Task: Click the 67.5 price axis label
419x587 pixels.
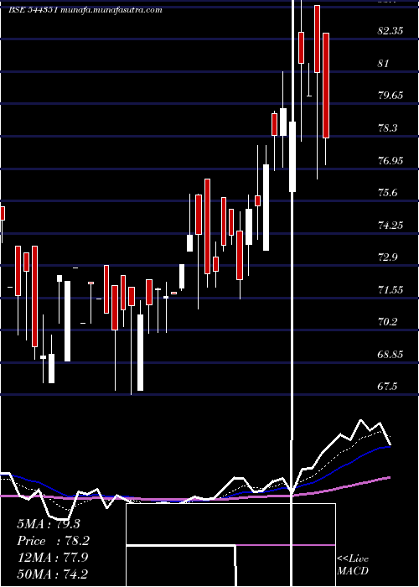Action: tap(387, 387)
